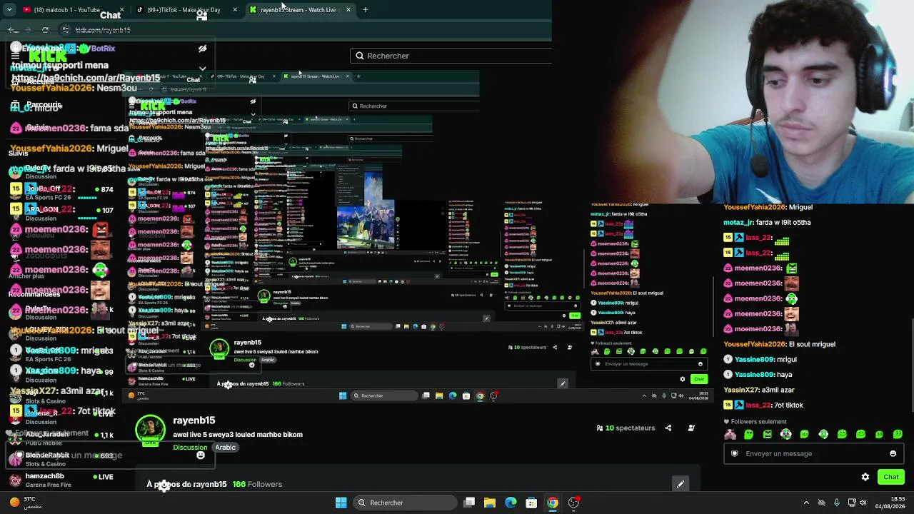This screenshot has width=914, height=514.
Task: Focus the 'Envoyer un message' chat input
Action: [x=813, y=453]
